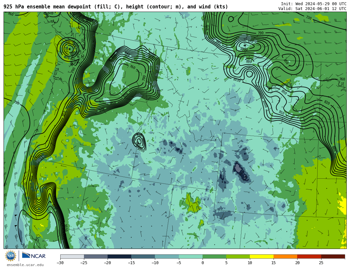Screen dimensions: 350x269
Task: Pick the yellow 10 to 15 colorbar segment
Action: click(262, 256)
